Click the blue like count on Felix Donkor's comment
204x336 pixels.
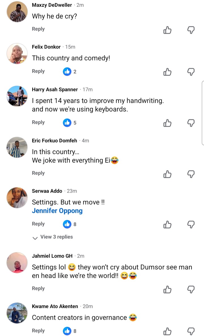(x=70, y=72)
